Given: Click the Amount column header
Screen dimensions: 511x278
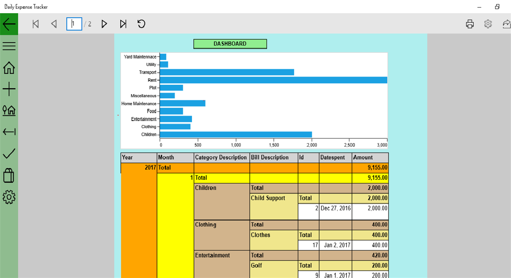Looking at the screenshot, I should coord(370,157).
